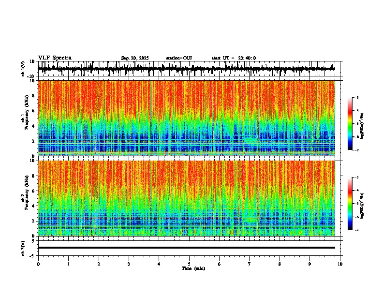Select the date text "Sep. 20, 2025"
The height and width of the screenshot is (296, 383).
click(135, 58)
